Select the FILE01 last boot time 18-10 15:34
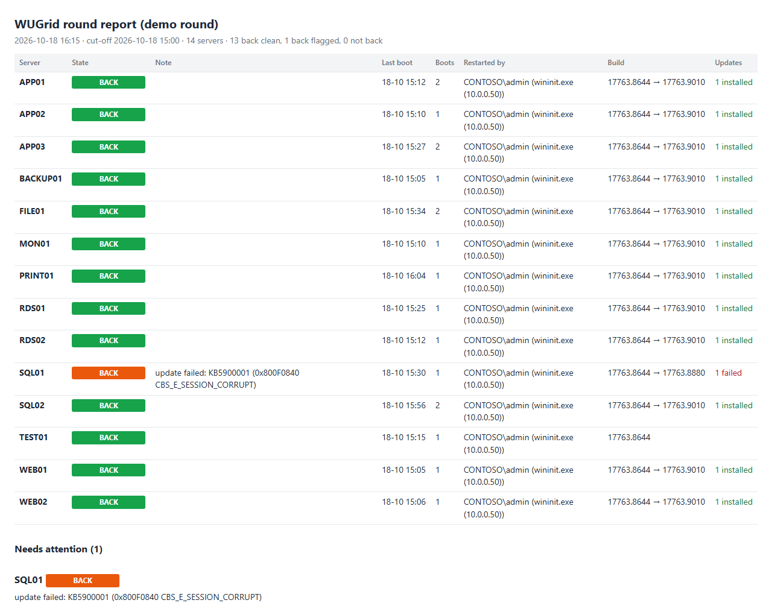The width and height of the screenshot is (772, 603). click(403, 211)
